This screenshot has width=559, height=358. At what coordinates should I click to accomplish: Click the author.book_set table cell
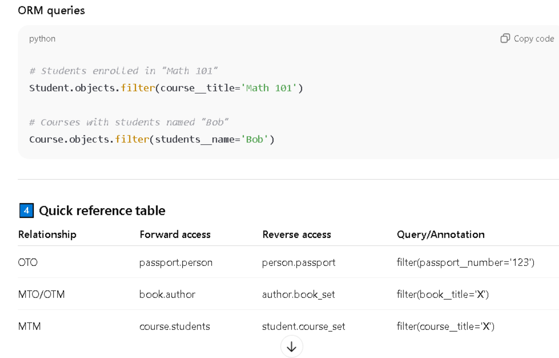pos(298,294)
